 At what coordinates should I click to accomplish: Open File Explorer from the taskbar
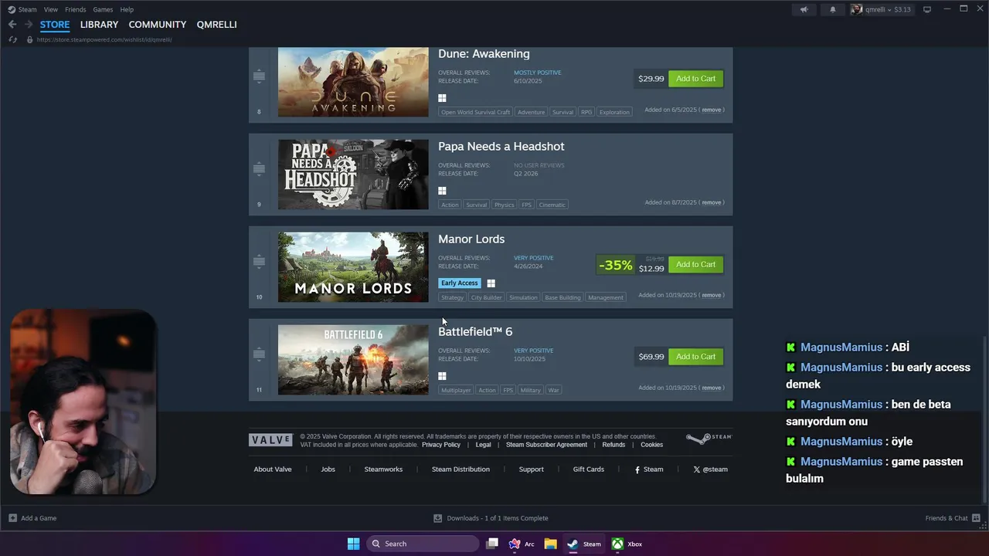pos(550,544)
